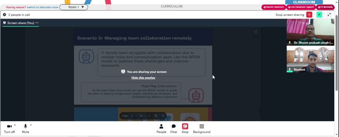Select the Student video tile
The image size is (339, 137).
coord(310,59)
